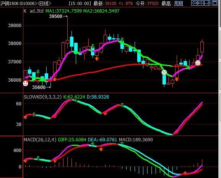
Task: Toggle the split panel layout icon
Action: click(x=207, y=3)
